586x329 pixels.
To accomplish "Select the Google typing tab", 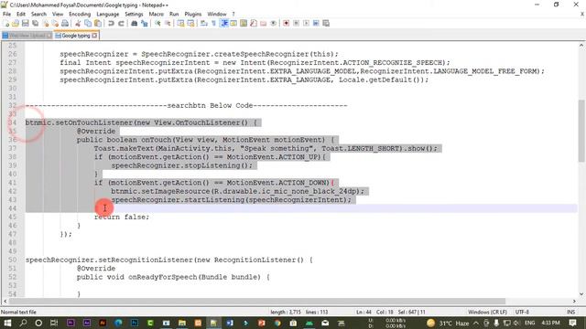I will [76, 36].
